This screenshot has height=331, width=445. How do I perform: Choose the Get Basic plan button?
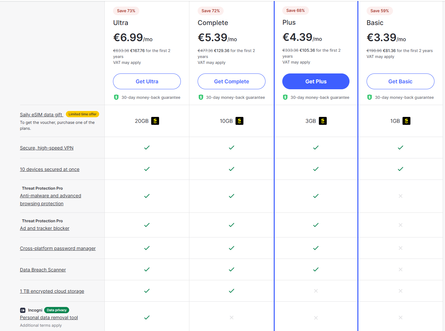tap(401, 81)
